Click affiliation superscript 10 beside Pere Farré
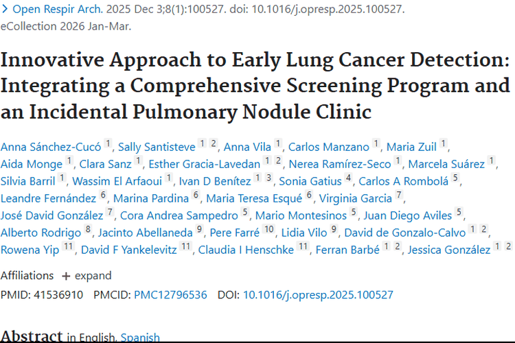Image resolution: width=515 pixels, height=343 pixels. pos(269,230)
